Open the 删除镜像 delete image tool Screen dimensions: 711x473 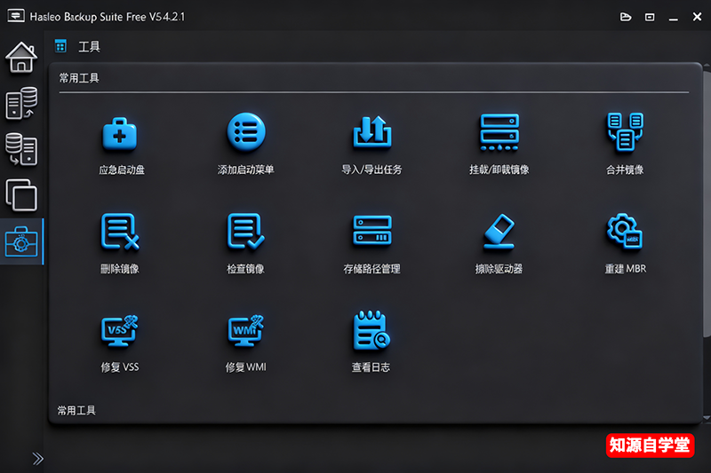click(120, 243)
